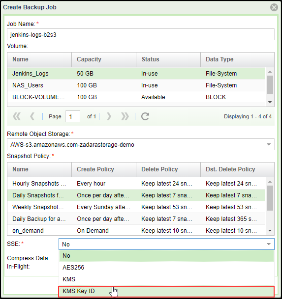The height and width of the screenshot is (299, 282).
Task: Choose KMS Key ID option
Action: [x=166, y=291]
